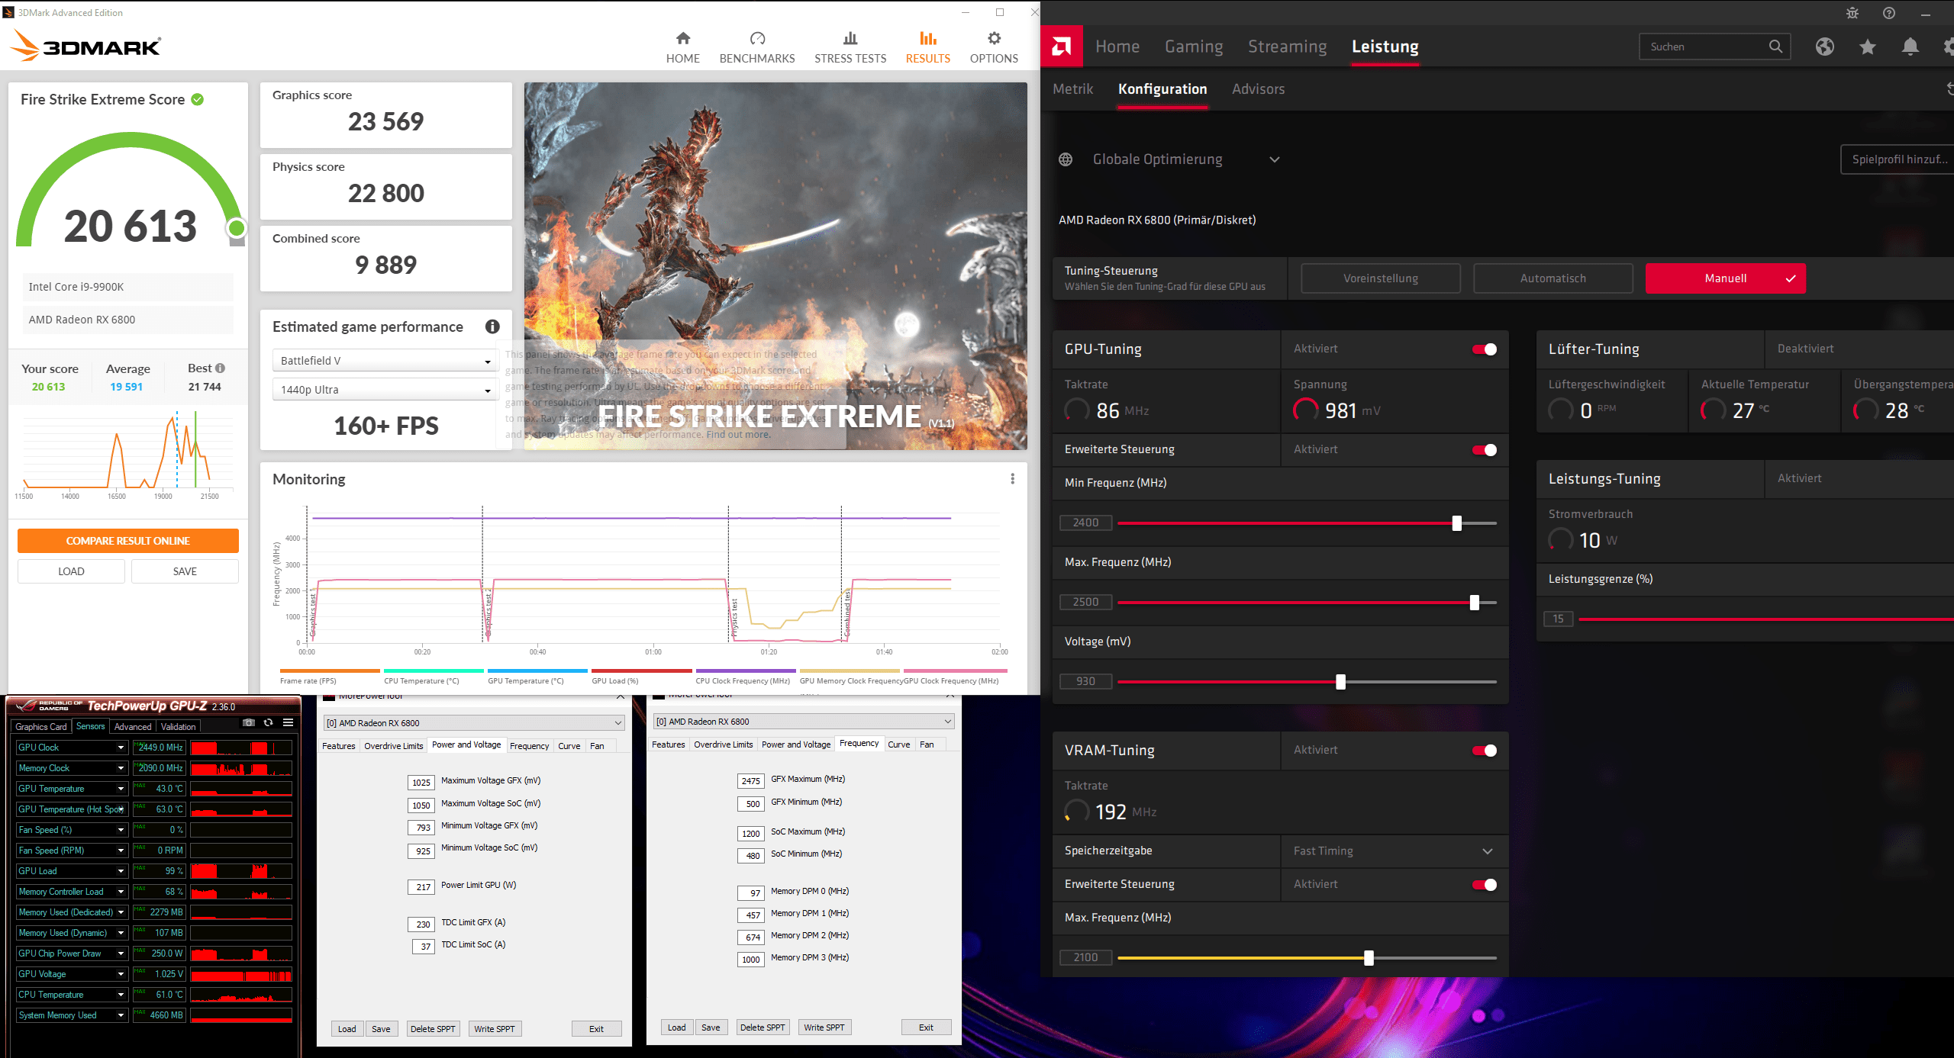Open the Validation tab in GPU-Z

coord(179,727)
